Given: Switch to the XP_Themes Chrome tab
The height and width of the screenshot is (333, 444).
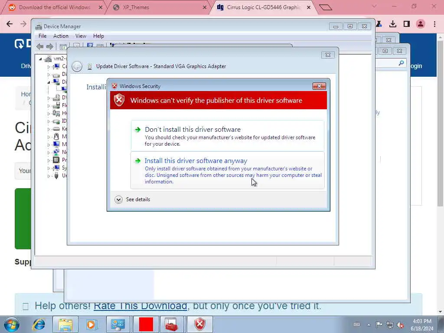Looking at the screenshot, I should pyautogui.click(x=136, y=7).
